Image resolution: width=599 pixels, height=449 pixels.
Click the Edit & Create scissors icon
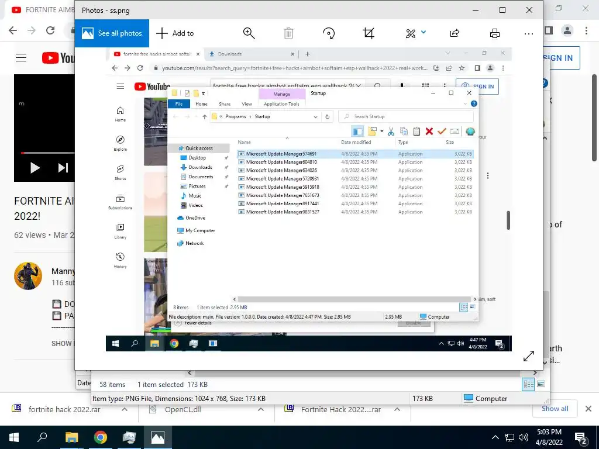pos(411,33)
